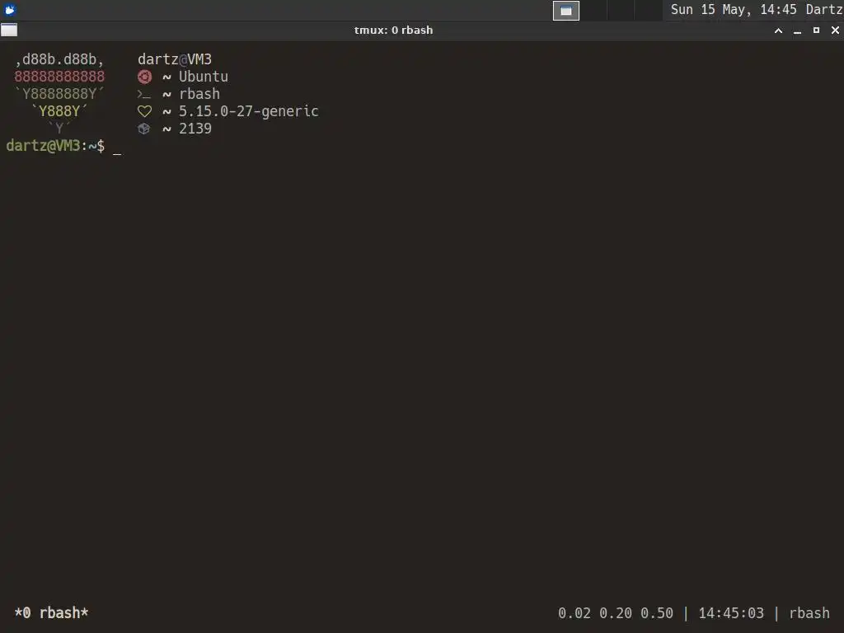Click the 'rbash' shell name in fetch output
This screenshot has width=844, height=633.
point(199,94)
